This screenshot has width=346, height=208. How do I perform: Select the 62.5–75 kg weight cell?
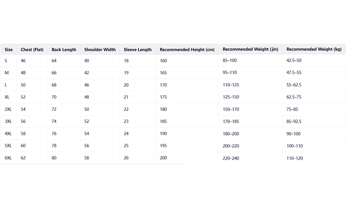coord(294,97)
